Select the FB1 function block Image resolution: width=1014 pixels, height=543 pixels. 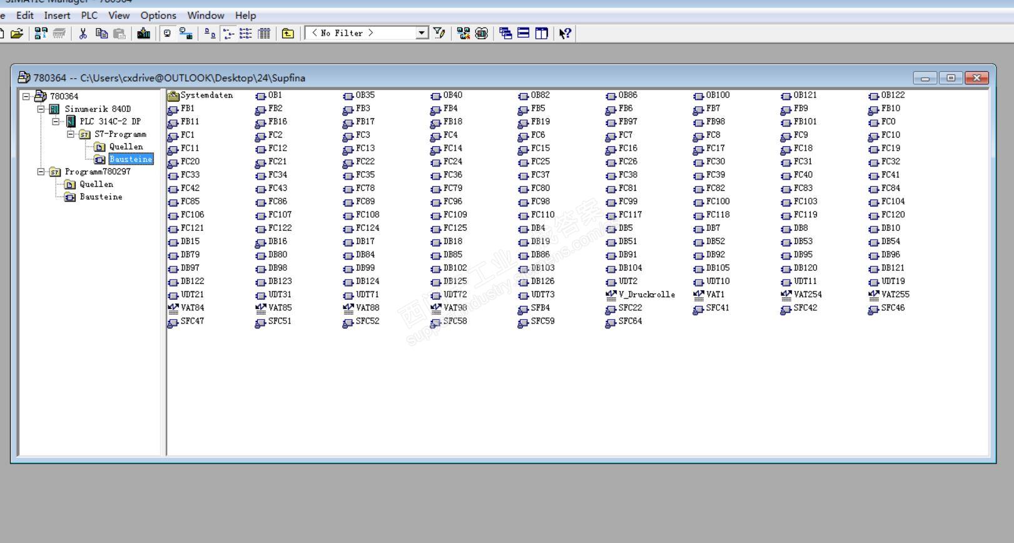[181, 109]
